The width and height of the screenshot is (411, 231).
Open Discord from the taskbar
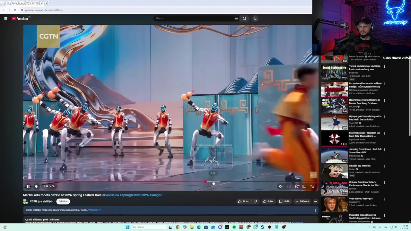click(x=220, y=227)
